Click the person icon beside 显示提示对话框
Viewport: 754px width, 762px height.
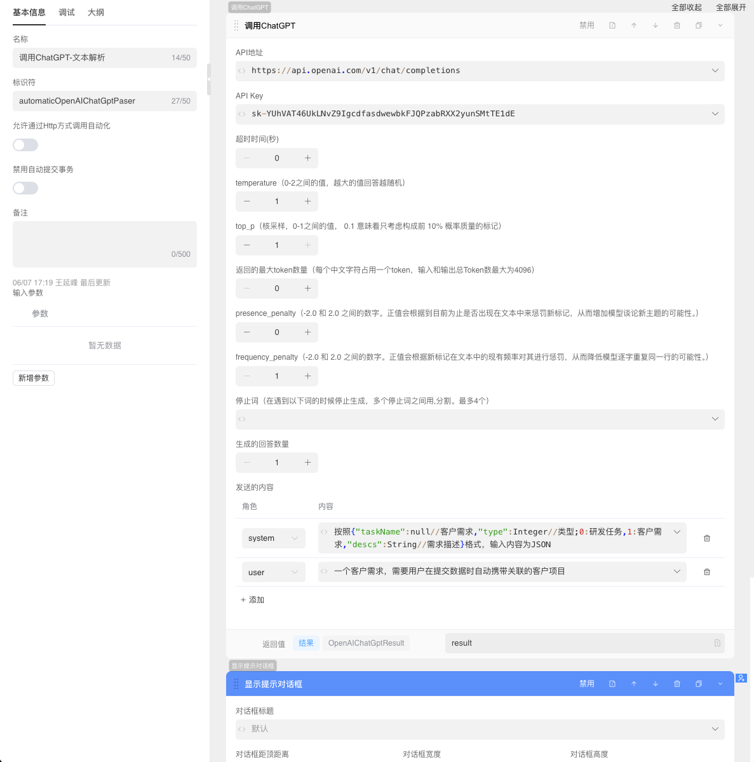[x=741, y=678]
